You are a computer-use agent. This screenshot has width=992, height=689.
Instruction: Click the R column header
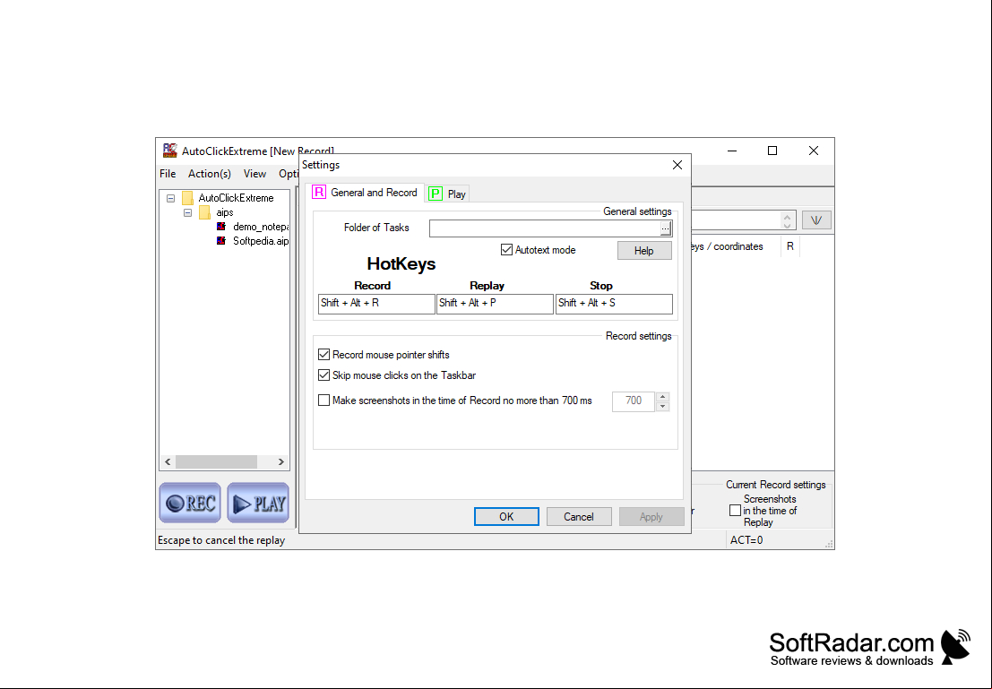coord(790,246)
